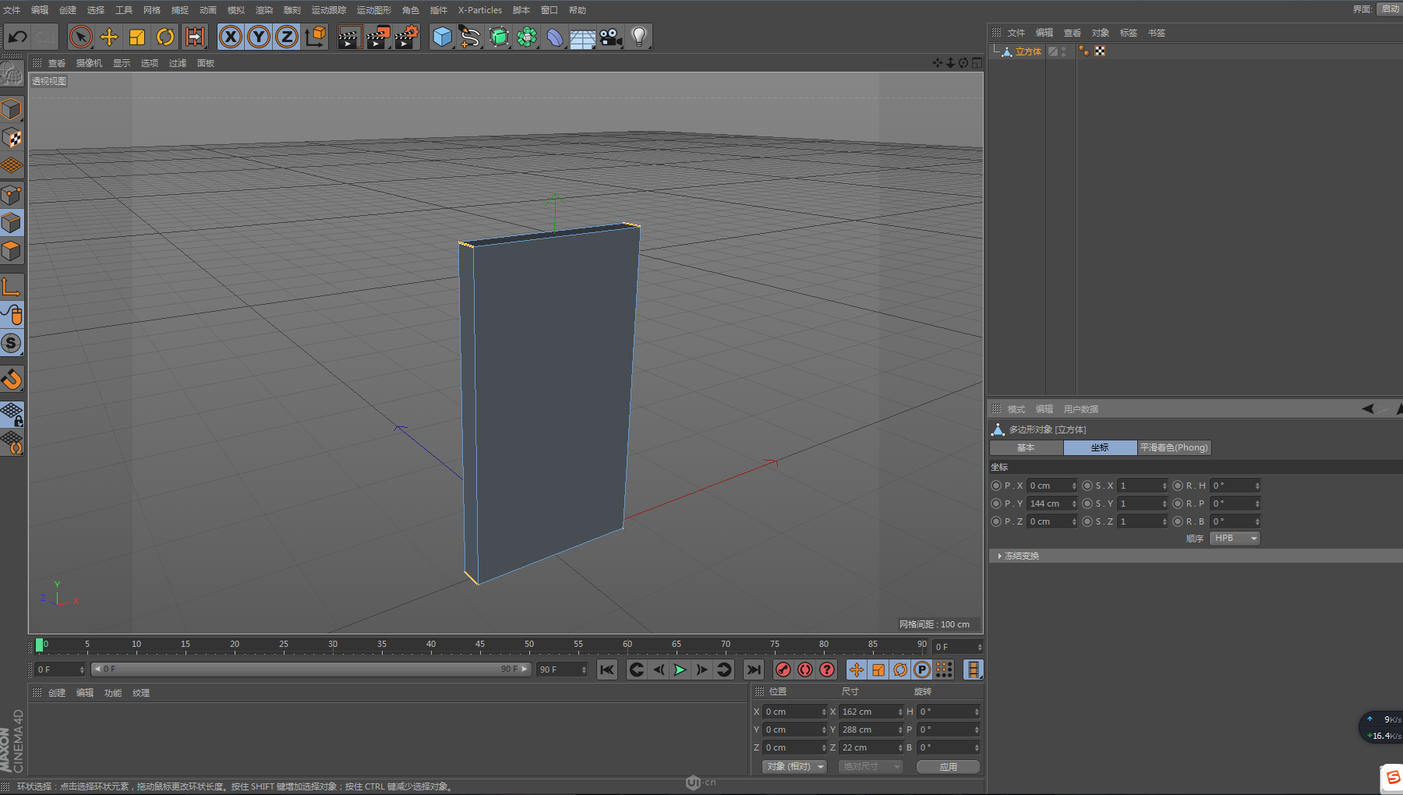Click the Undo arrow icon
This screenshot has width=1403, height=795.
17,37
